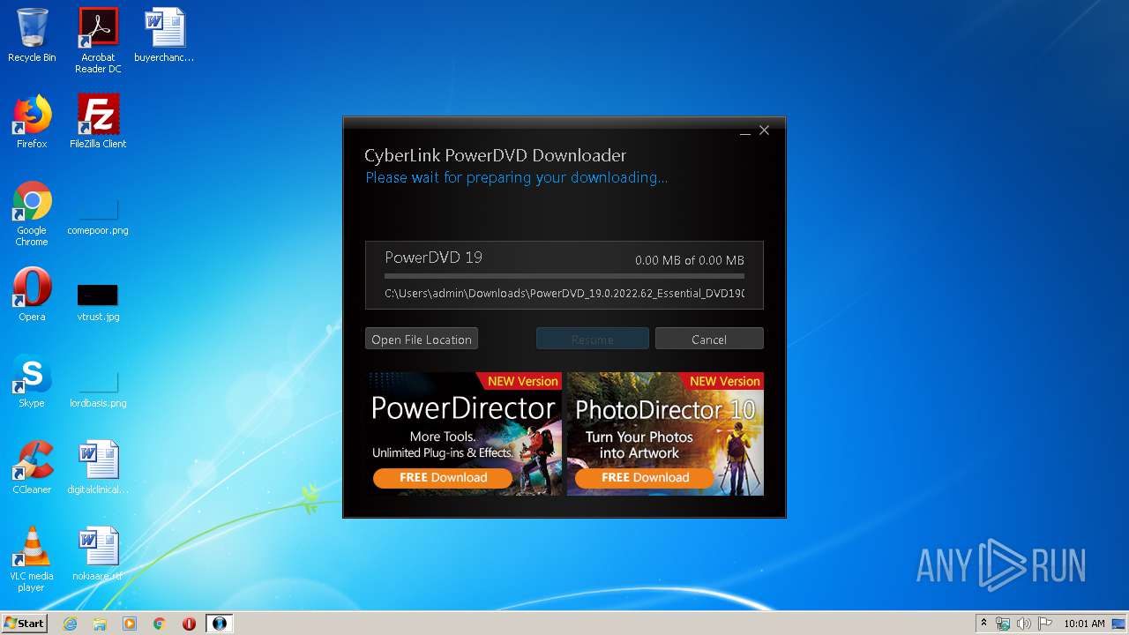
Task: Launch FileZilla Client shortcut
Action: [98, 122]
